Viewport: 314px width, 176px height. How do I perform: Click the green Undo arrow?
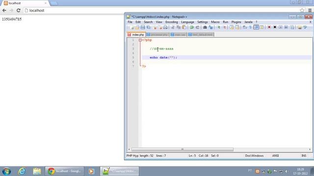192,27
